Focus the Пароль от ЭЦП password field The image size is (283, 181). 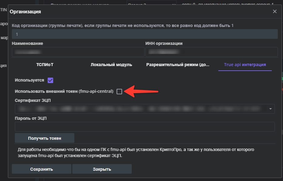tap(145, 127)
